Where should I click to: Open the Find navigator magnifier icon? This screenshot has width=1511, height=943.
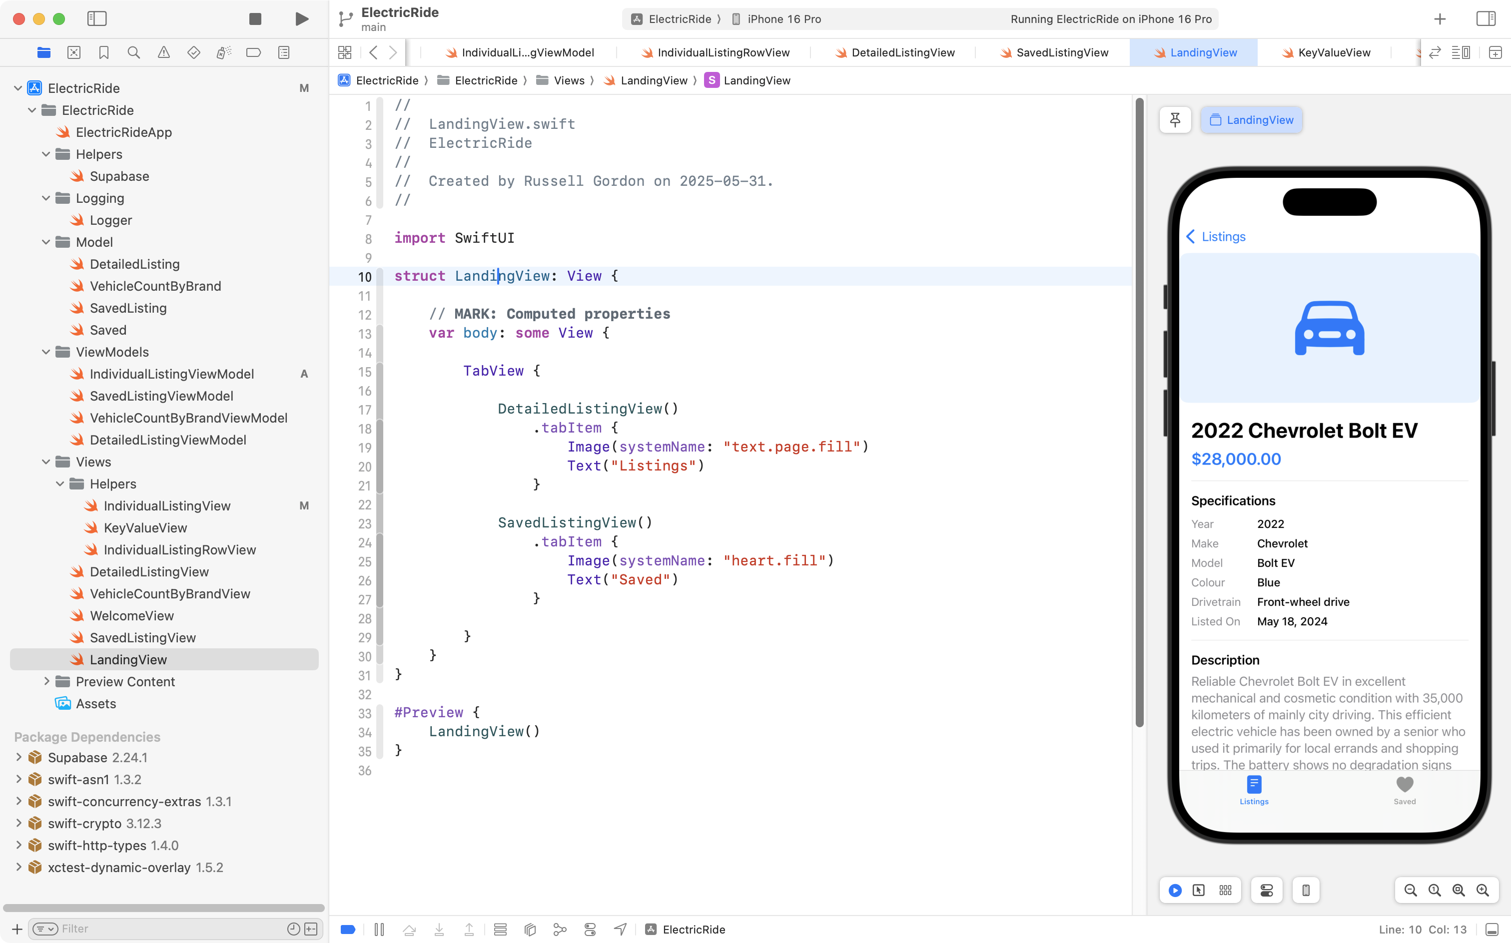pyautogui.click(x=133, y=52)
